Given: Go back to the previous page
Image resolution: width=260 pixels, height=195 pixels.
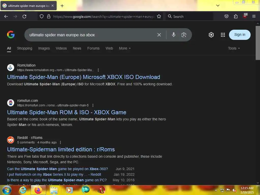Looking at the screenshot, I should point(6,17).
